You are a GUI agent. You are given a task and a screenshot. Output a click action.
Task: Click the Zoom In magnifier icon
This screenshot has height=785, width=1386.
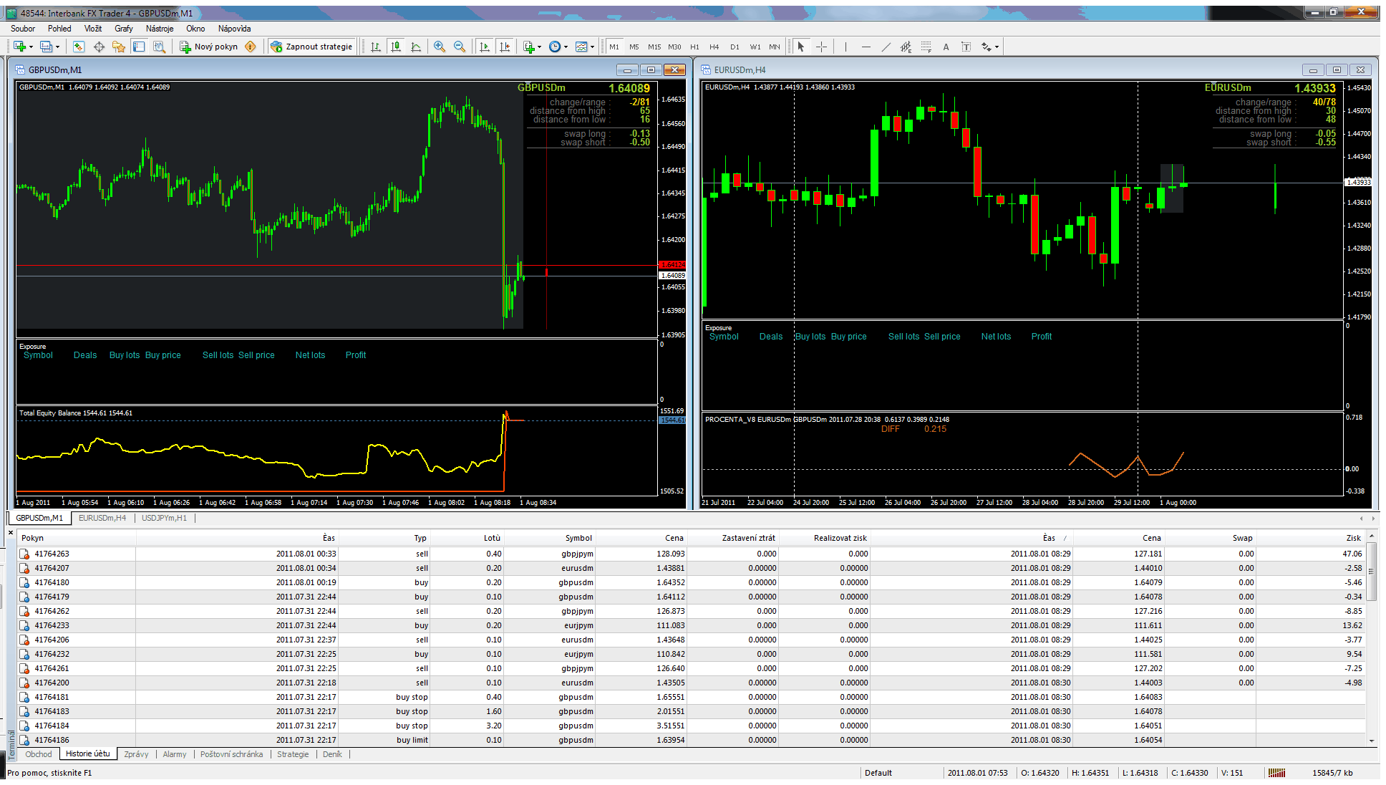coord(440,47)
